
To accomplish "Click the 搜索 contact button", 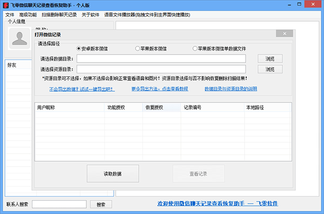I will [x=101, y=204].
